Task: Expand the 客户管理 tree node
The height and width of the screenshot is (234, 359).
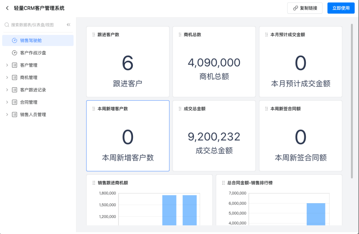Action: [x=7, y=65]
